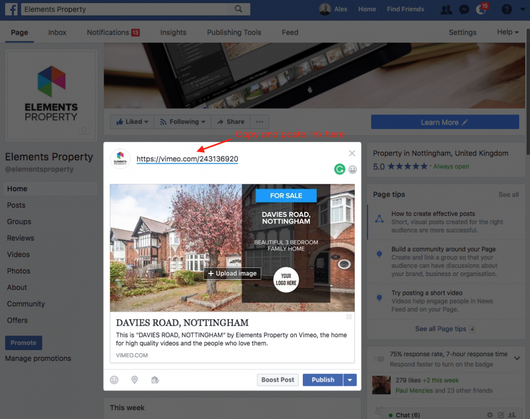
Task: Edit the Learn More button
Action: 445,122
